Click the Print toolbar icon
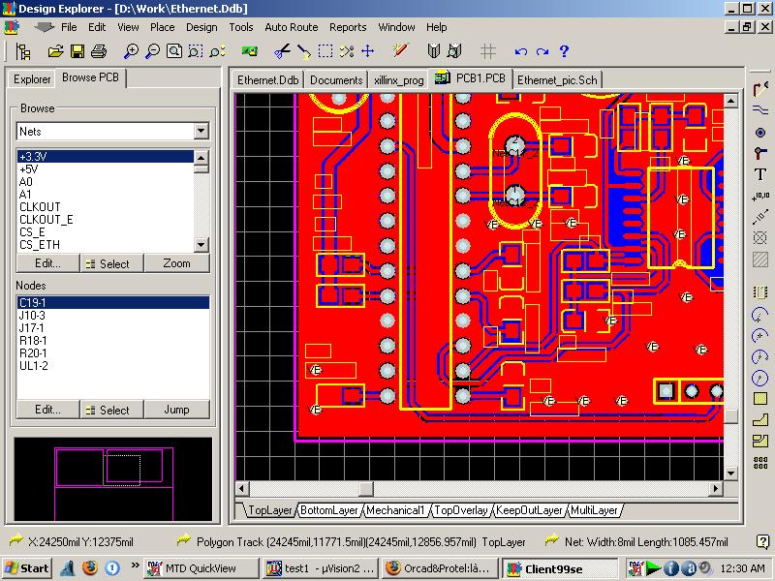Screen dimensions: 775x581 (x=98, y=51)
